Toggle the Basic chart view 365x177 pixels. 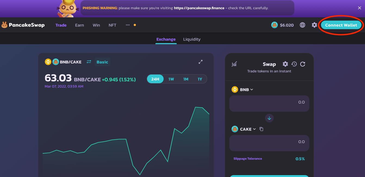(x=102, y=62)
